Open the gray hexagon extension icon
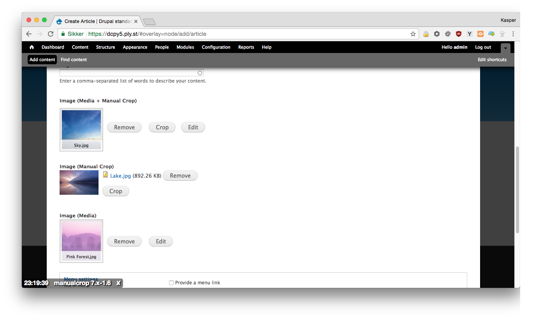This screenshot has width=542, height=319. 437,34
